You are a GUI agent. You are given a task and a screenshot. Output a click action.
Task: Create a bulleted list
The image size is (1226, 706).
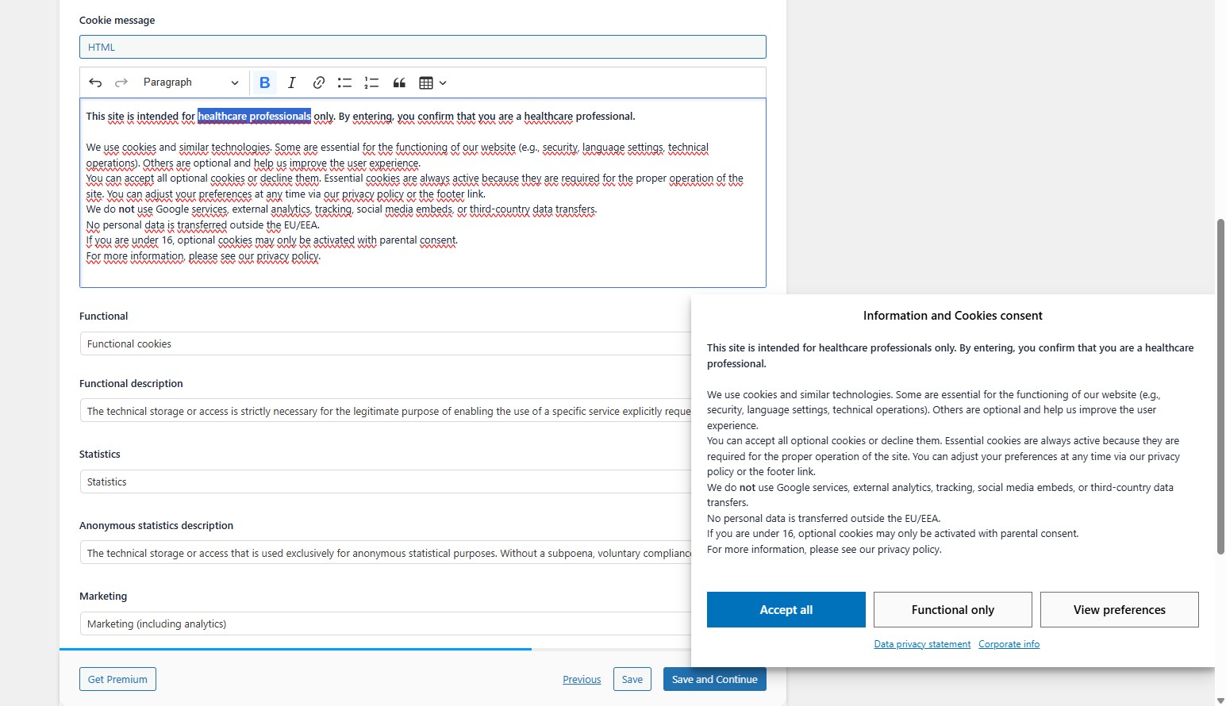[344, 82]
